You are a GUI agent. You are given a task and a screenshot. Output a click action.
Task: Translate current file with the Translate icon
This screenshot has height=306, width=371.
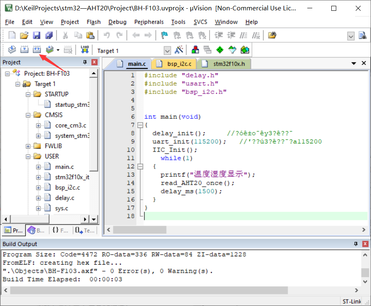click(x=12, y=50)
